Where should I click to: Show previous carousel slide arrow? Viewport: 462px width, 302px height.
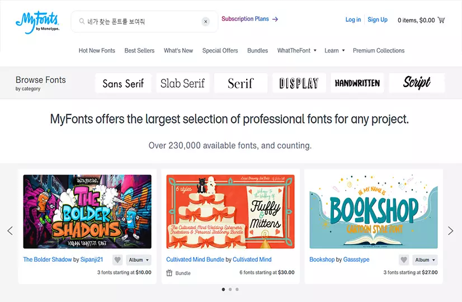coord(10,231)
